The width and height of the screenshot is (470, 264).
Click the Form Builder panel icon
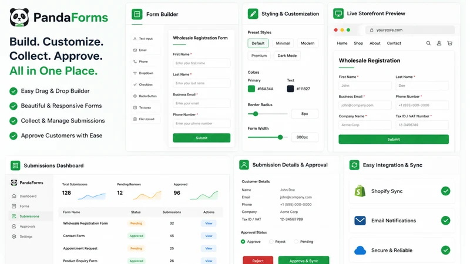pos(137,14)
